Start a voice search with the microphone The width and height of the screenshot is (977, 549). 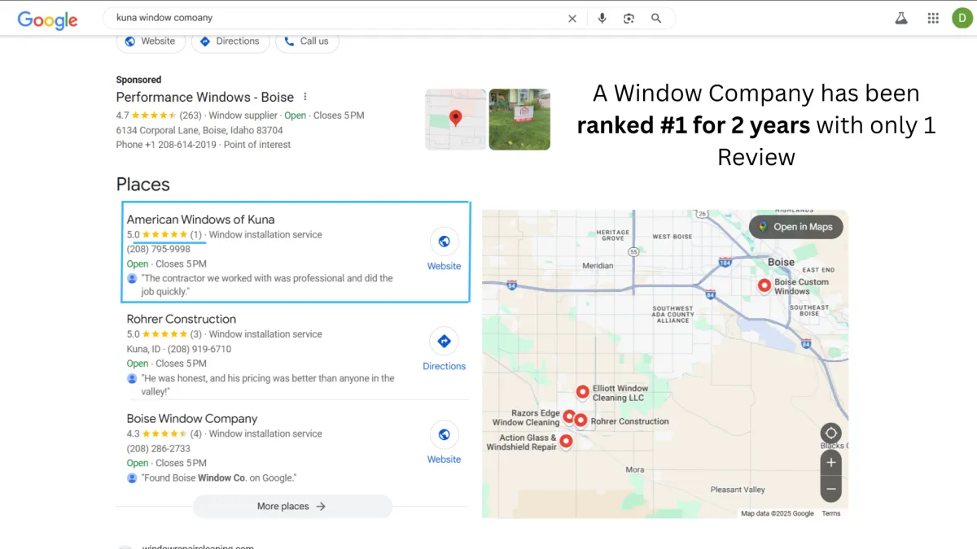point(602,19)
